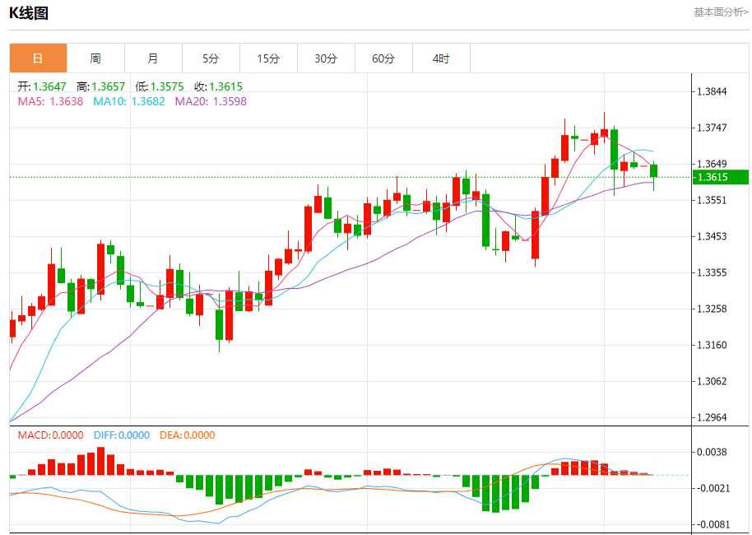Viewport: 752px width, 535px height.
Task: Select the 月 monthly chart tab
Action: tap(154, 58)
